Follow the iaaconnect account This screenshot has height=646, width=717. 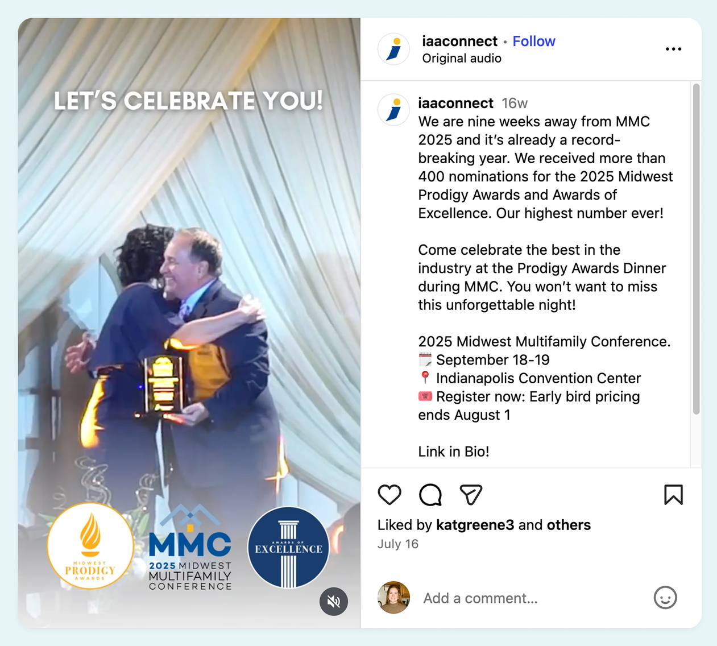534,41
